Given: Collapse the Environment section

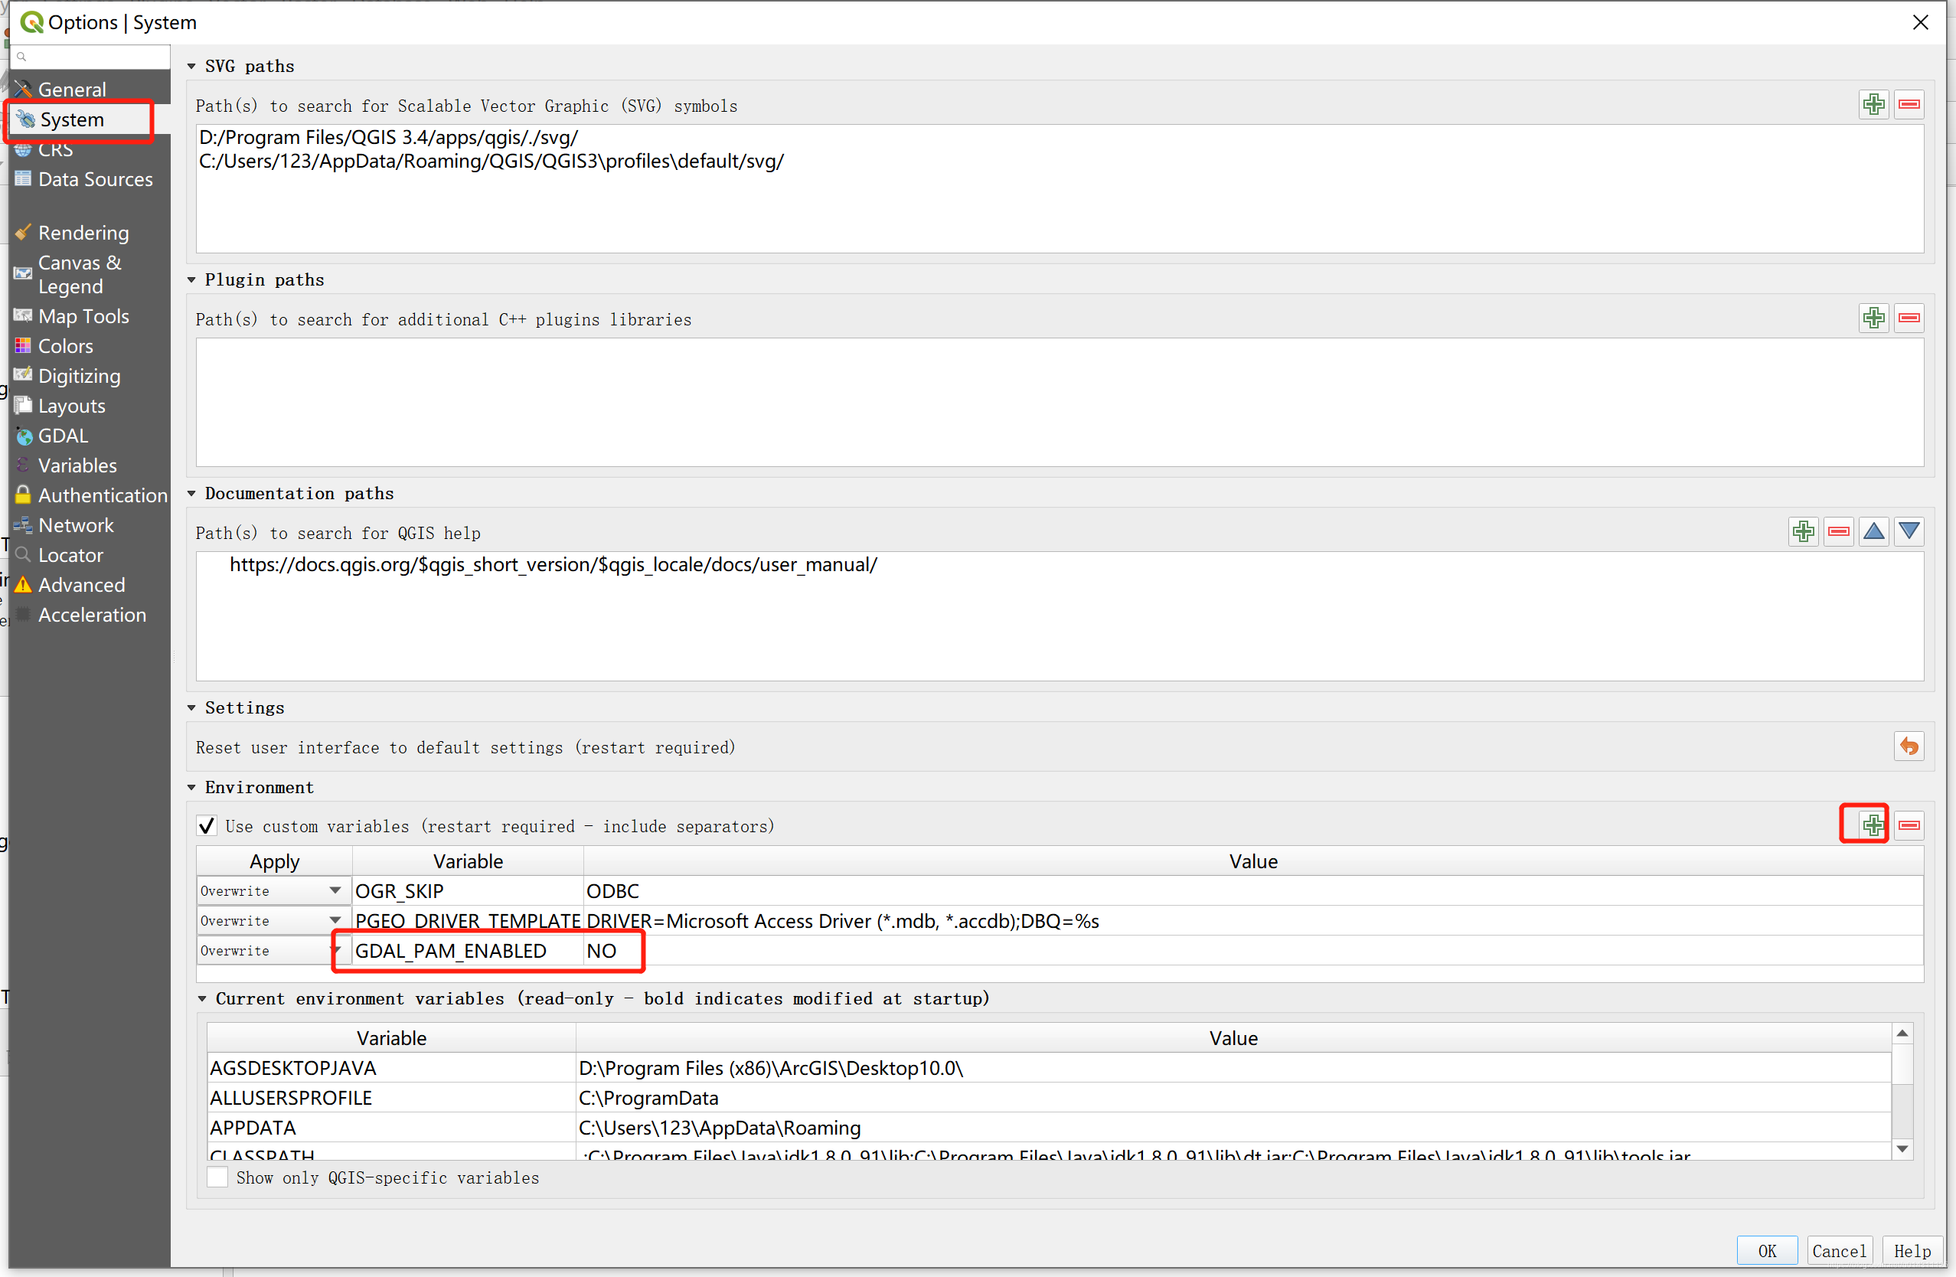Looking at the screenshot, I should 191,787.
